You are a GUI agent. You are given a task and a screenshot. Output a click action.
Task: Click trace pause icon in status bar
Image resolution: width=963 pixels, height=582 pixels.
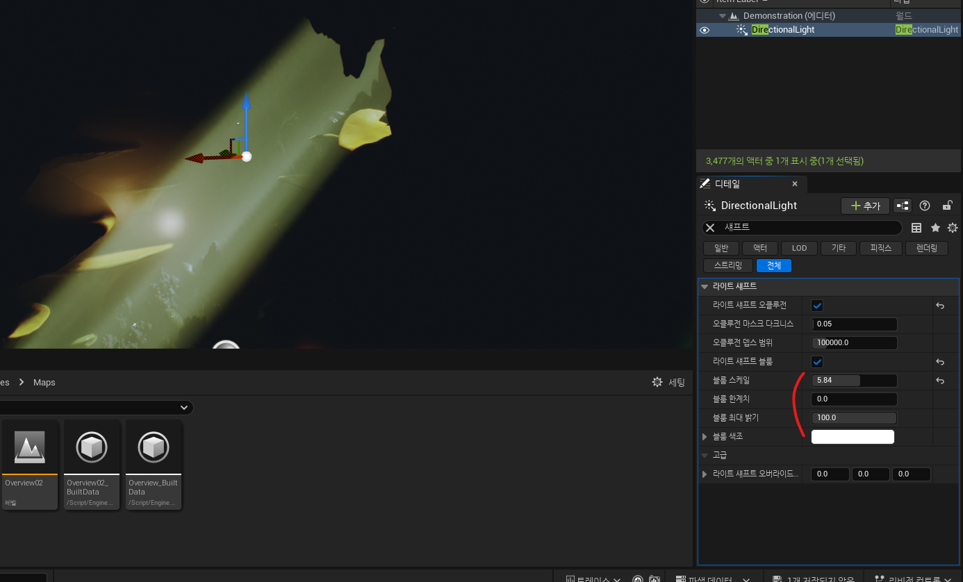tap(638, 579)
